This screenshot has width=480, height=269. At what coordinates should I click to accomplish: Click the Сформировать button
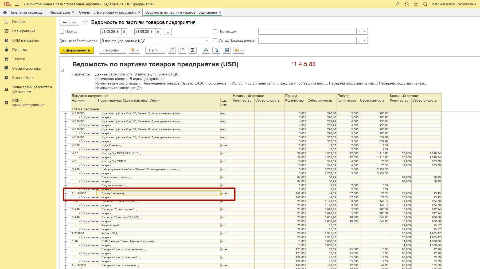(x=77, y=50)
